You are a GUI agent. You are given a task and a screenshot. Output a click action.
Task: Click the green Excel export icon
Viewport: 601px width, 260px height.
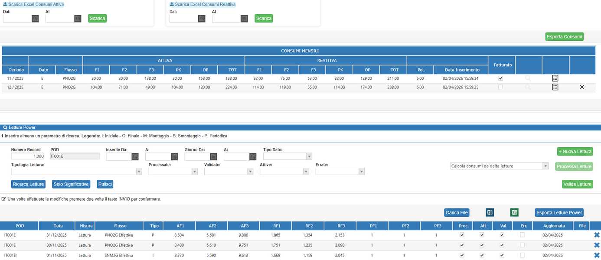click(515, 213)
